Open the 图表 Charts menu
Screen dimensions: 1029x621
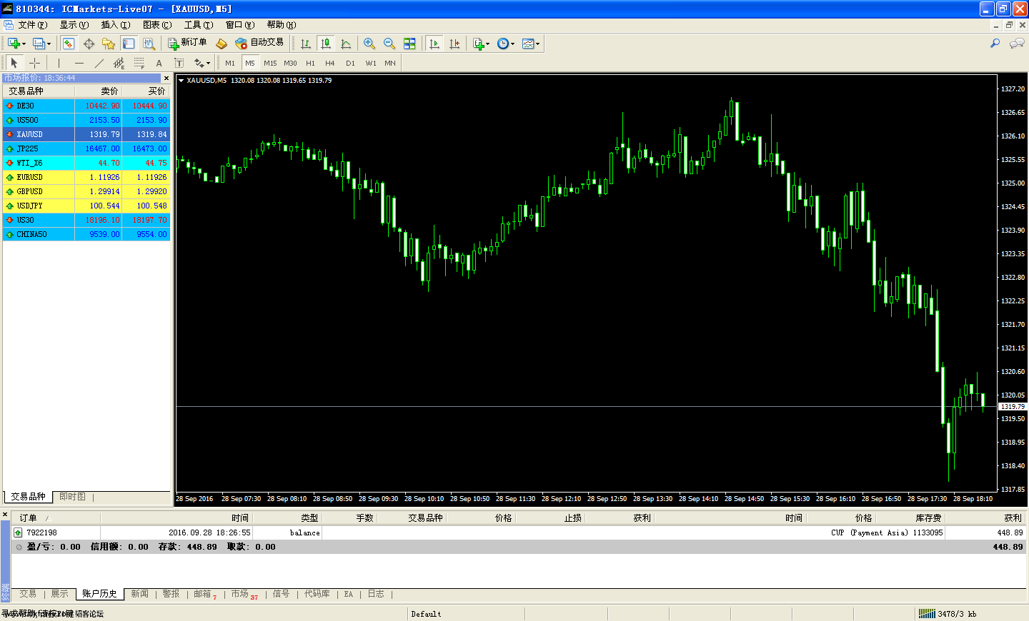156,25
